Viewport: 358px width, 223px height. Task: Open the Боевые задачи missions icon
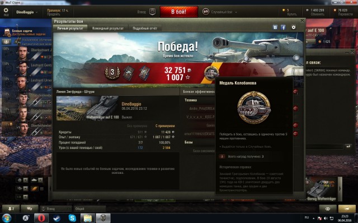click(7, 32)
